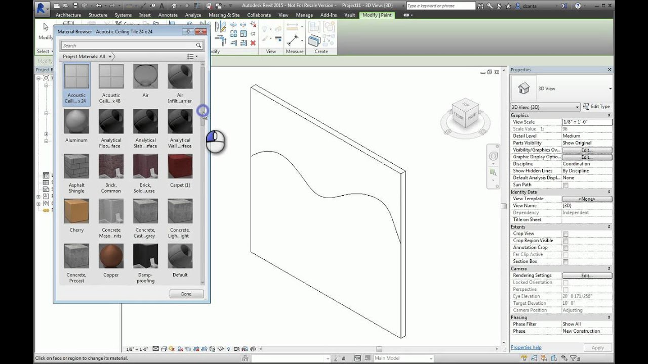Click the Undo arrow in quick access toolbar
The height and width of the screenshot is (364, 648).
pyautogui.click(x=98, y=6)
